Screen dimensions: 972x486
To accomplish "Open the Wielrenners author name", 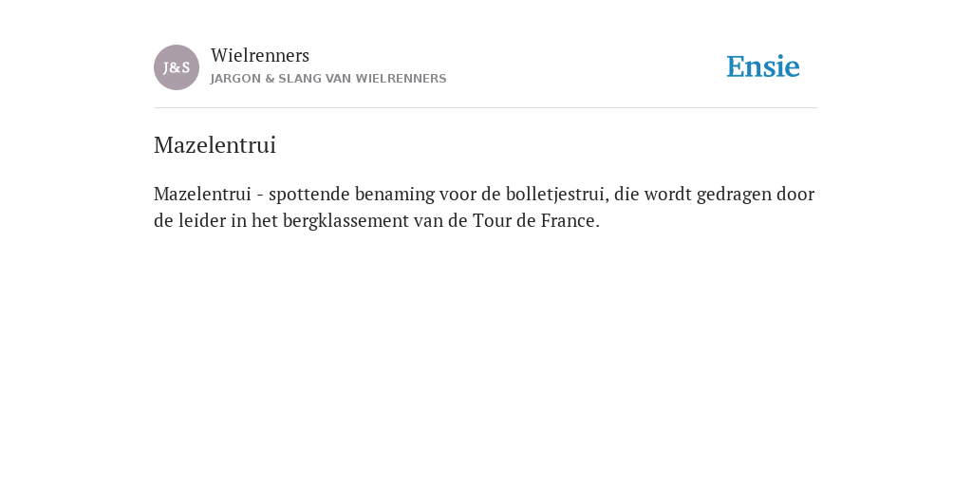I will coord(260,55).
